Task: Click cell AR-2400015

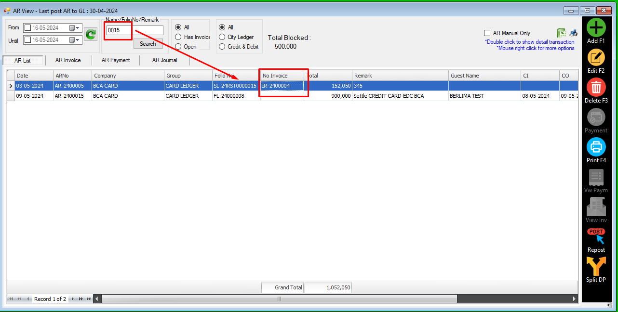Action: point(72,96)
